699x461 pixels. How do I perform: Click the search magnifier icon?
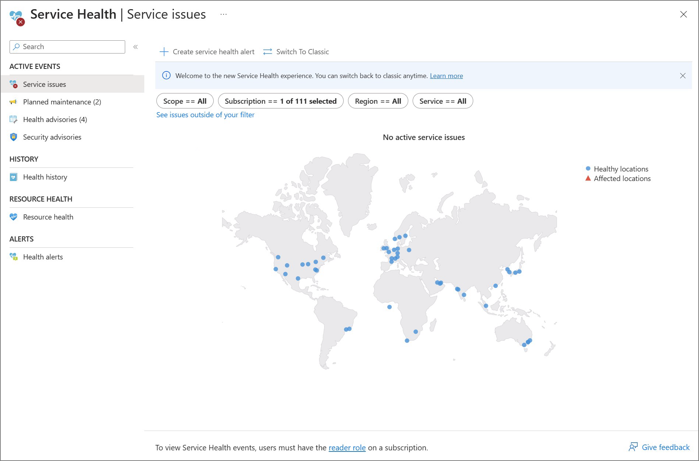(16, 47)
